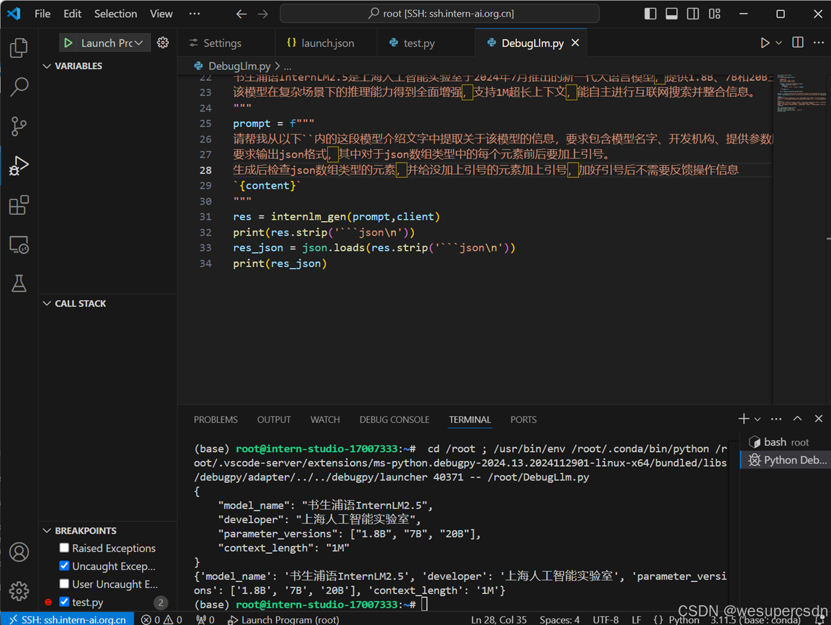Click Launch Program (root) status item

pos(284,619)
